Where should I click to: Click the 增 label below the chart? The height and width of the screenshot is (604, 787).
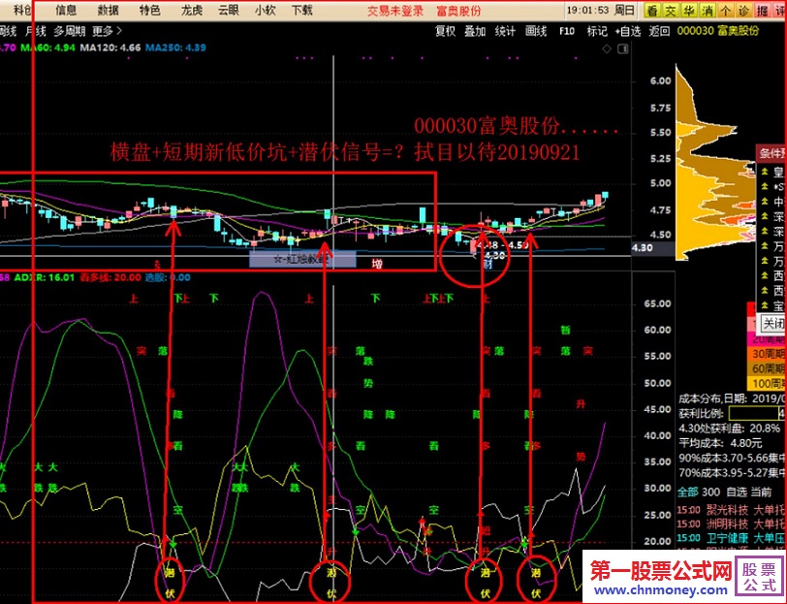pos(377,264)
